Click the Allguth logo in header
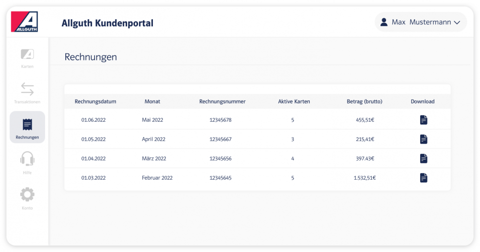The image size is (480, 252). [x=24, y=22]
